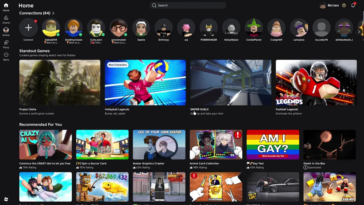The width and height of the screenshot is (364, 205).
Task: Click the Mcriam profile avatar
Action: [x=323, y=5]
